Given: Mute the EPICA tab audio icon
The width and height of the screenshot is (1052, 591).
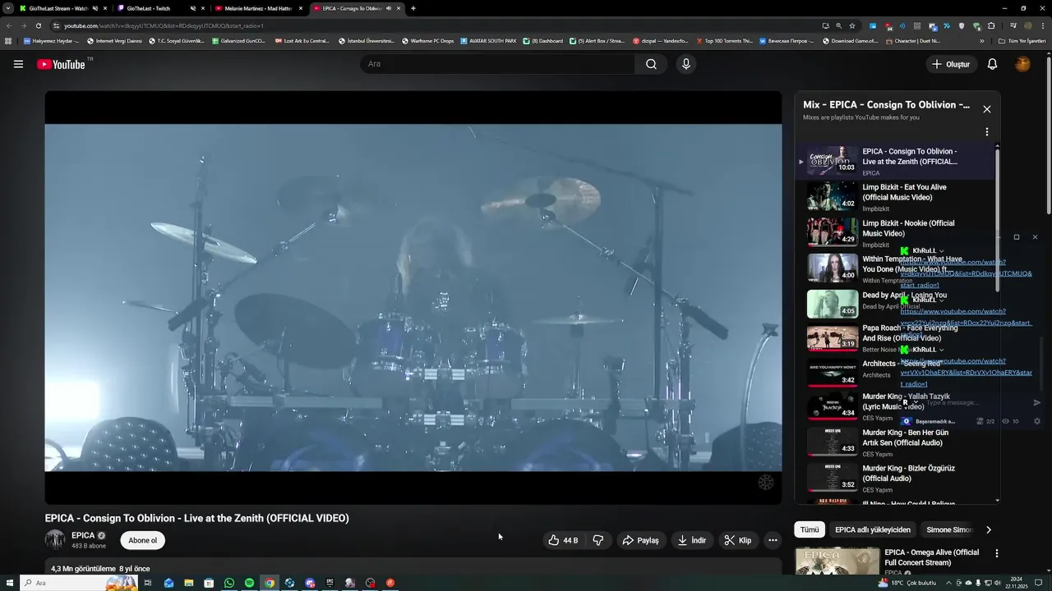Looking at the screenshot, I should click(x=389, y=8).
